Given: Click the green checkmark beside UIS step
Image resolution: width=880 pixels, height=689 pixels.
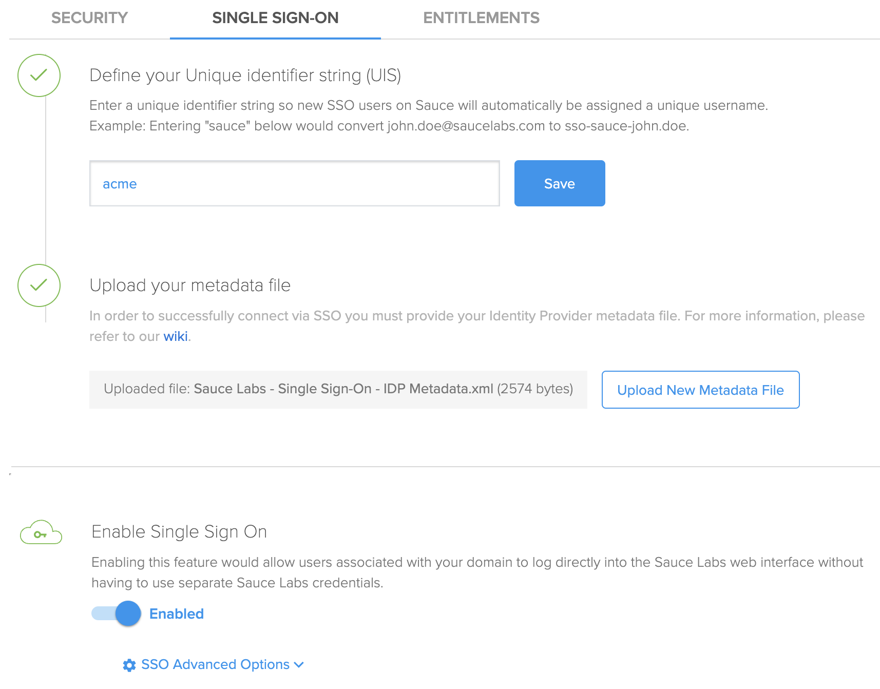Looking at the screenshot, I should pyautogui.click(x=39, y=75).
